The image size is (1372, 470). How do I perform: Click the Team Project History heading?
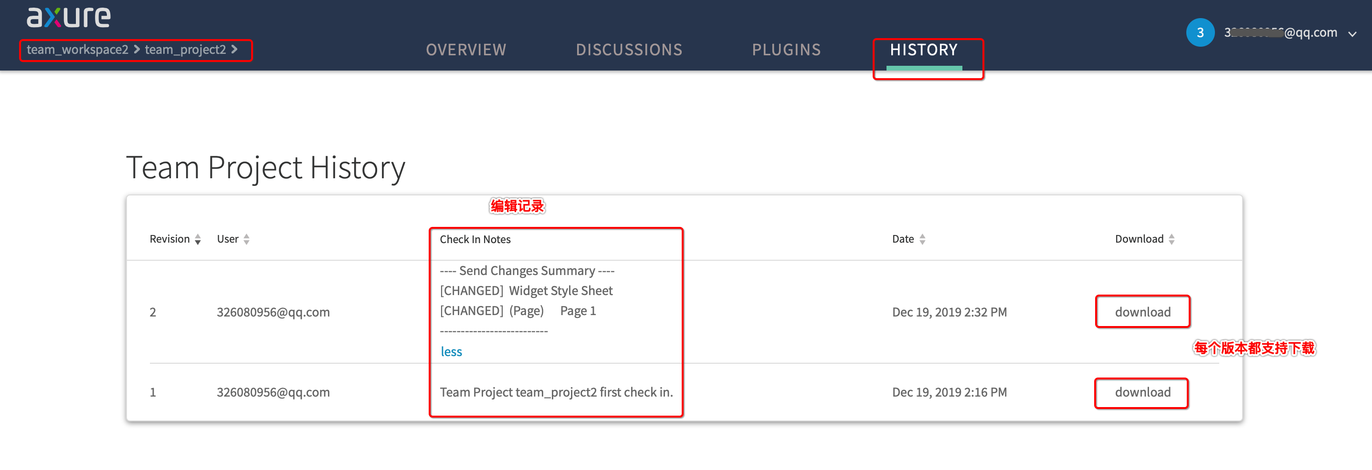pos(265,168)
